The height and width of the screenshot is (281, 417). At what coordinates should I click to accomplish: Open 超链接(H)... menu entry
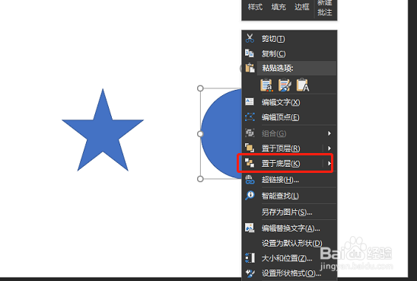289,180
